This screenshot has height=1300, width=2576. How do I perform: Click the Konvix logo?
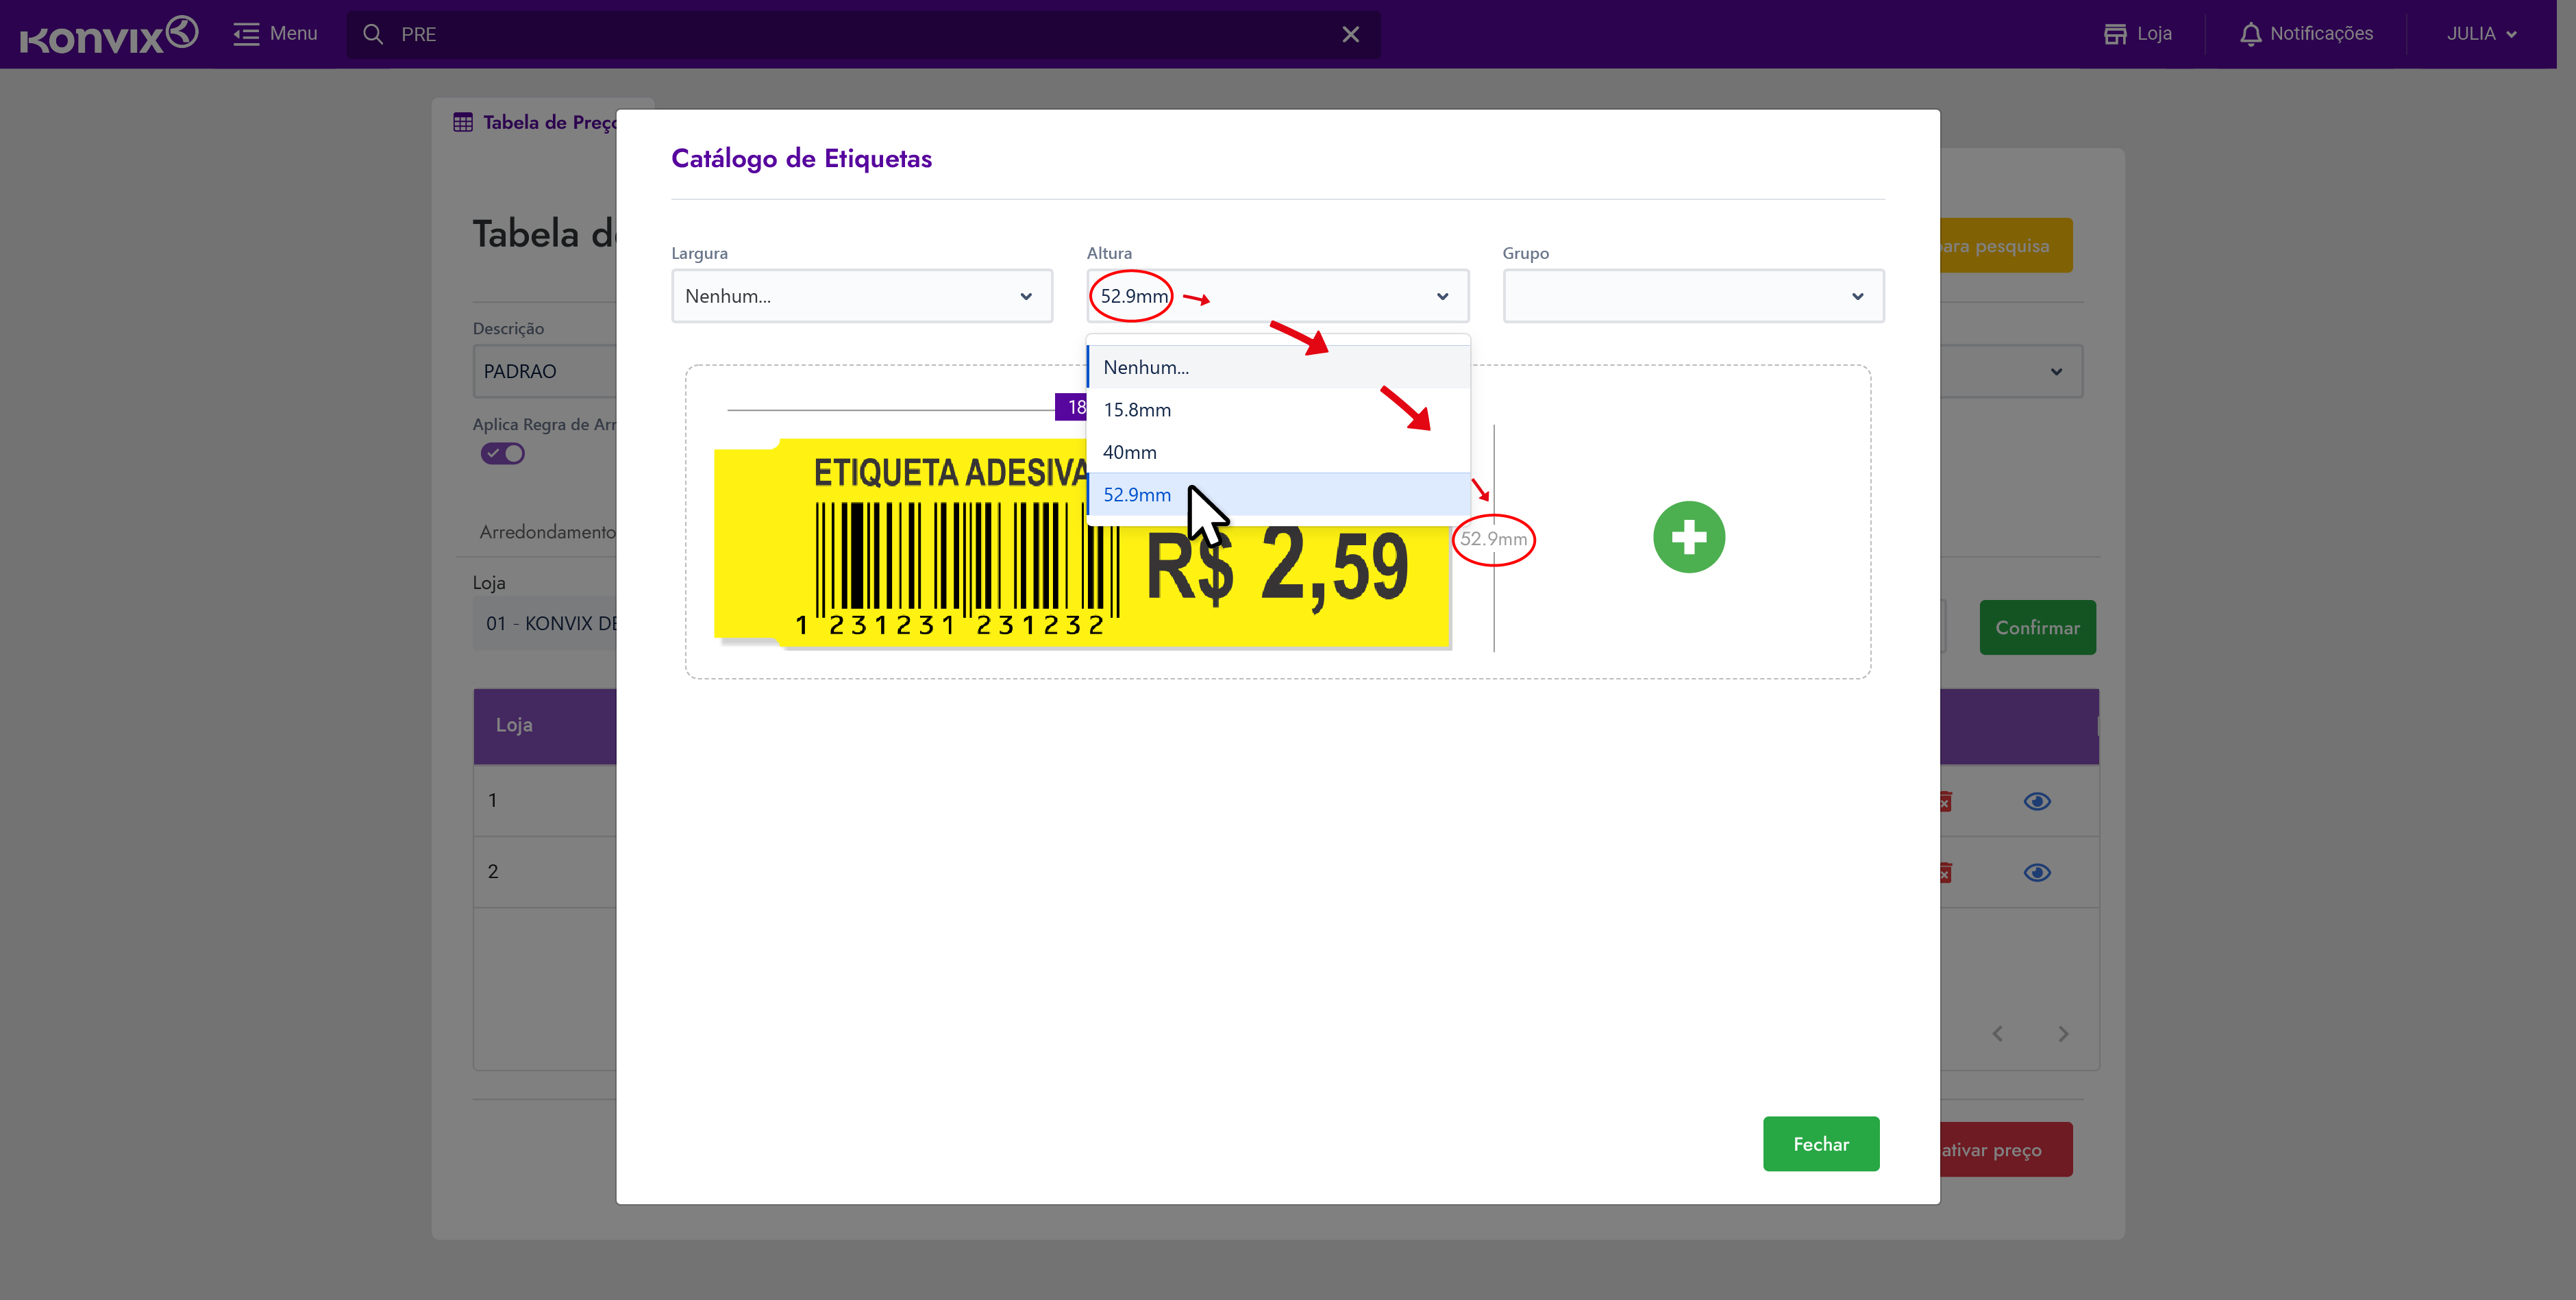tap(108, 34)
